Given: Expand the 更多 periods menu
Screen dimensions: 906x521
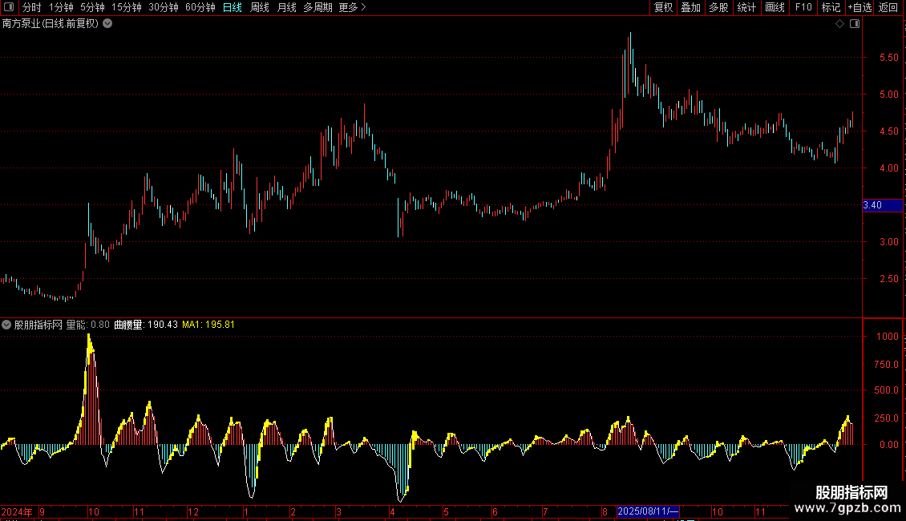Looking at the screenshot, I should pyautogui.click(x=353, y=7).
